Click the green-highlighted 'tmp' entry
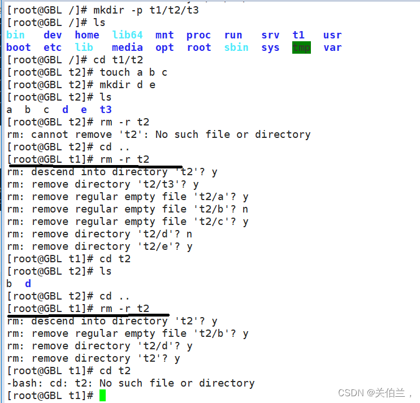 pyautogui.click(x=302, y=47)
